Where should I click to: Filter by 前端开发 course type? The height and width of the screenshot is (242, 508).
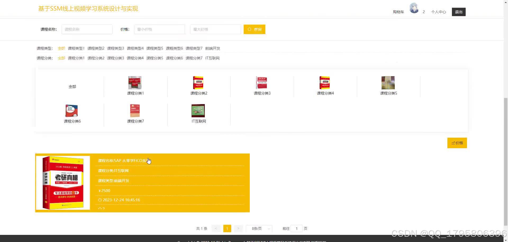click(x=213, y=48)
